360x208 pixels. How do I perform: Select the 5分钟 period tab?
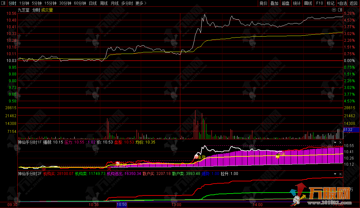pyautogui.click(x=37, y=3)
